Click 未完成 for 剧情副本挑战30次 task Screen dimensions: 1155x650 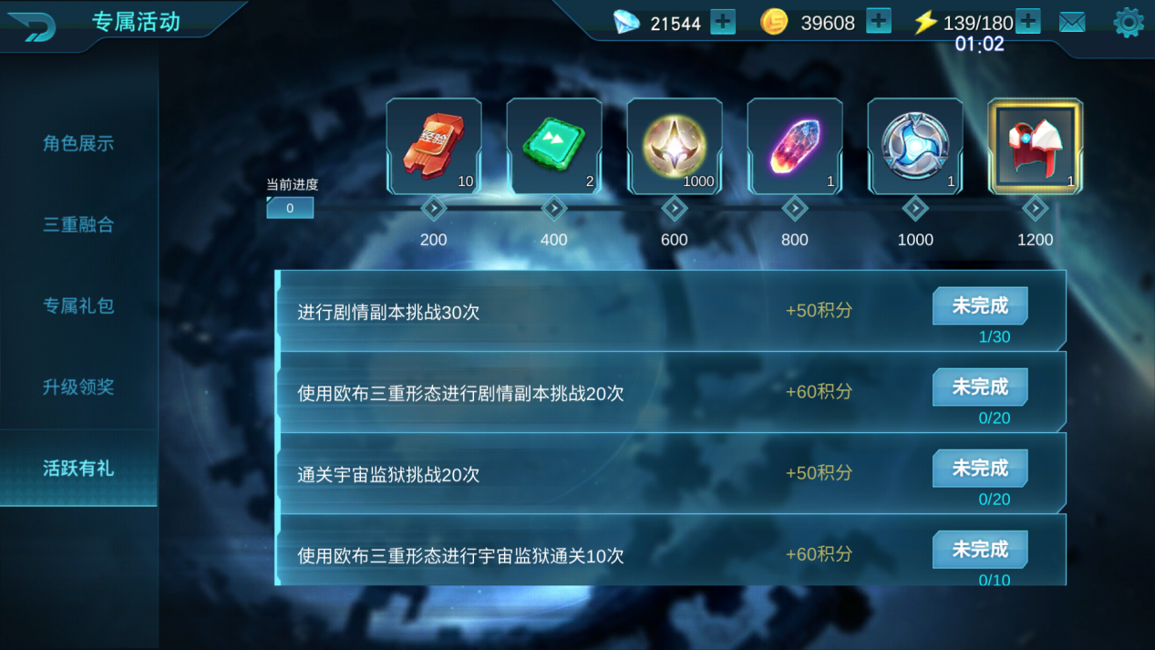[x=980, y=306]
